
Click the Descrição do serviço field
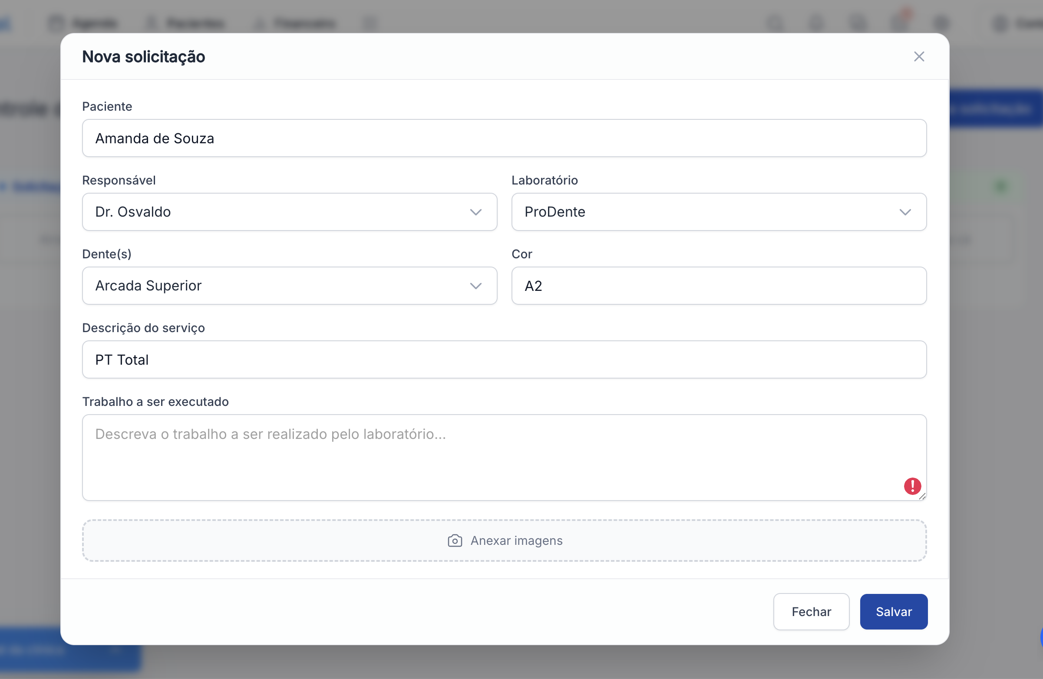[504, 359]
